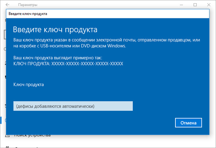
Task: Click the дефисы добавляются автоматически placeholder
Action: 55,106
